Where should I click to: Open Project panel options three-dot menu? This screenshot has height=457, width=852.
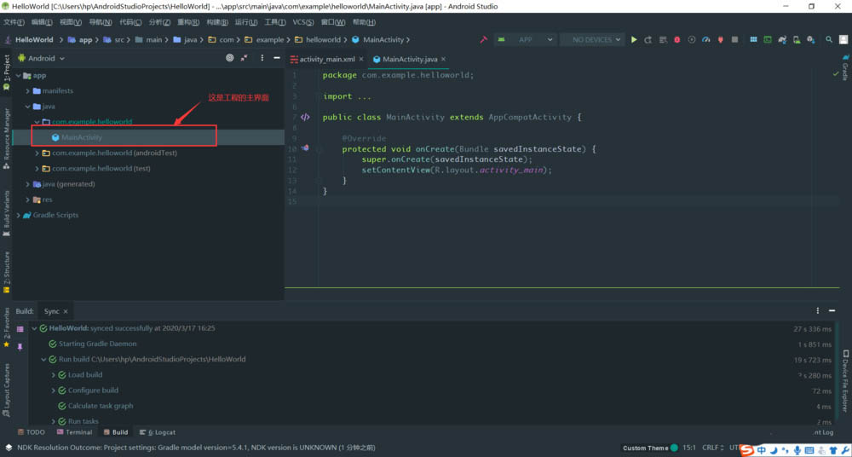(x=262, y=58)
